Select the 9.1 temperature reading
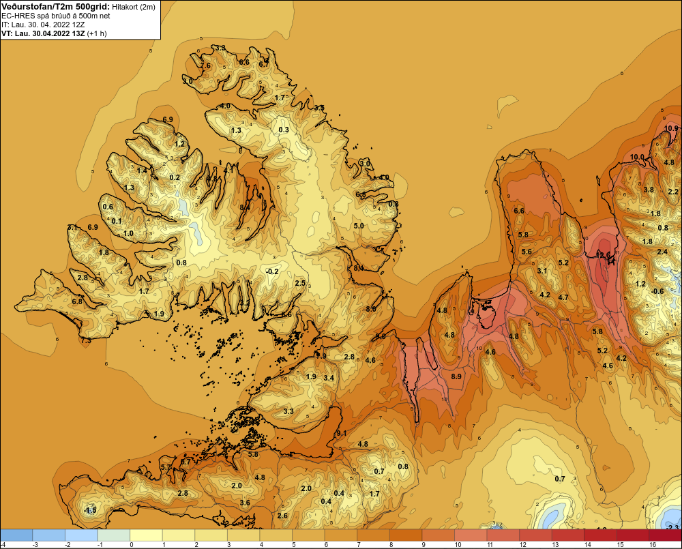682x549 pixels. [342, 433]
